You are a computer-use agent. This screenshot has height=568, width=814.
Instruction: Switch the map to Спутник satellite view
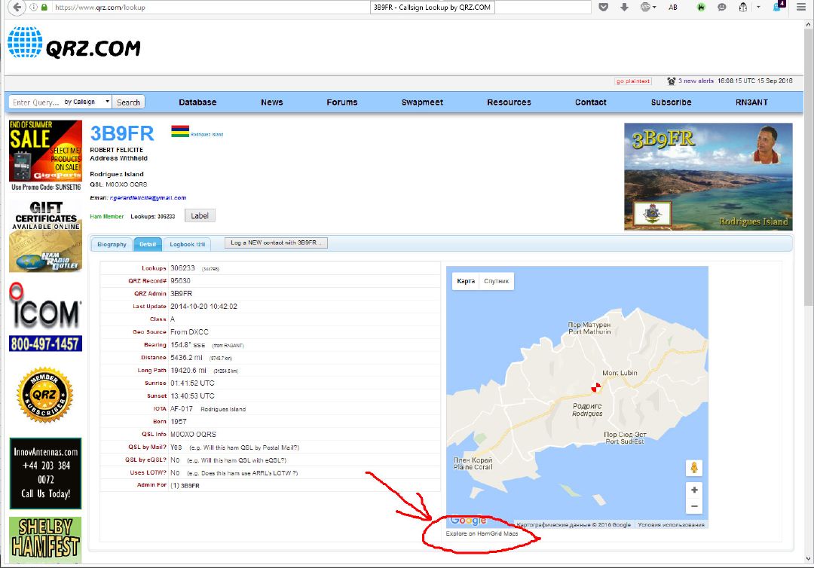coord(496,281)
